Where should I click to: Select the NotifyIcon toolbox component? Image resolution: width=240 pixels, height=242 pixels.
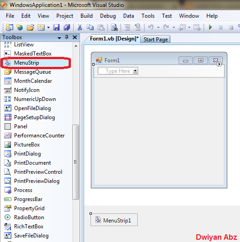click(x=36, y=90)
